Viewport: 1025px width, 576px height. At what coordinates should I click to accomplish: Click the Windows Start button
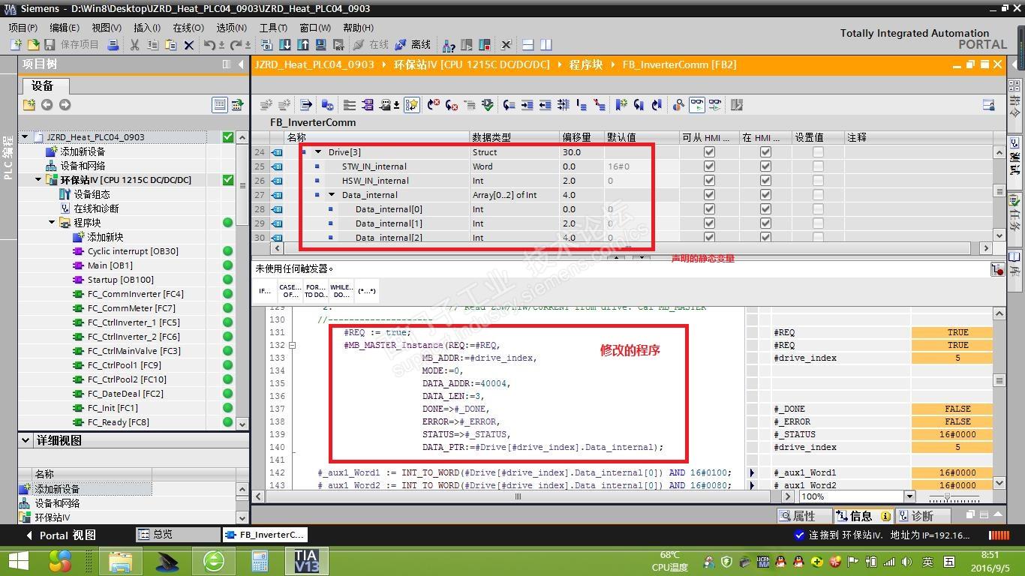(18, 561)
